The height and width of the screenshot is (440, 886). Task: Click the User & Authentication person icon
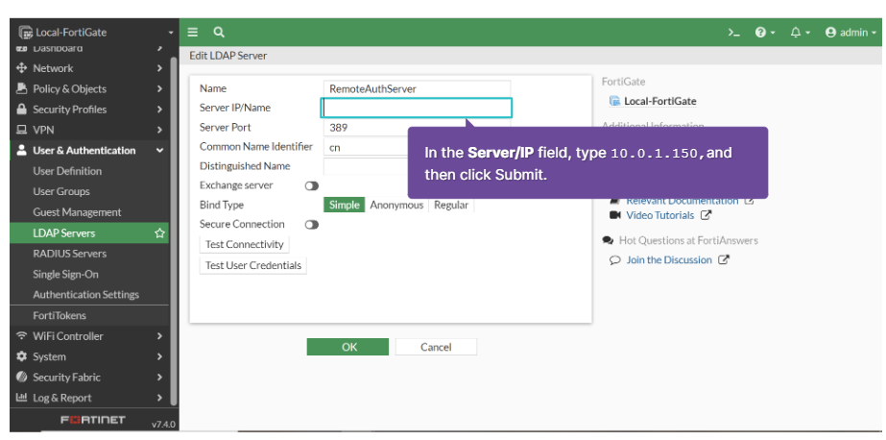tap(22, 151)
